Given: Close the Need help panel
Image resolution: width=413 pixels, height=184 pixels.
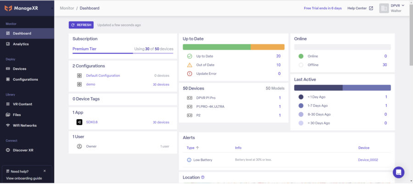Looking at the screenshot, I should (45, 171).
